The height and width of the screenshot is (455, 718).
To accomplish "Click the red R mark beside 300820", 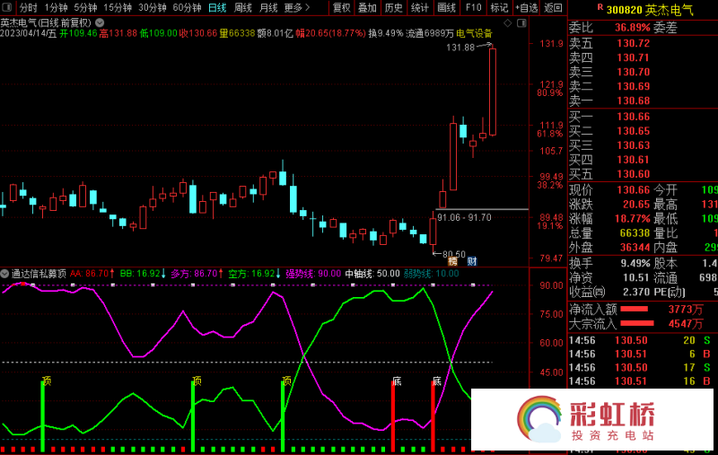I will pos(599,7).
